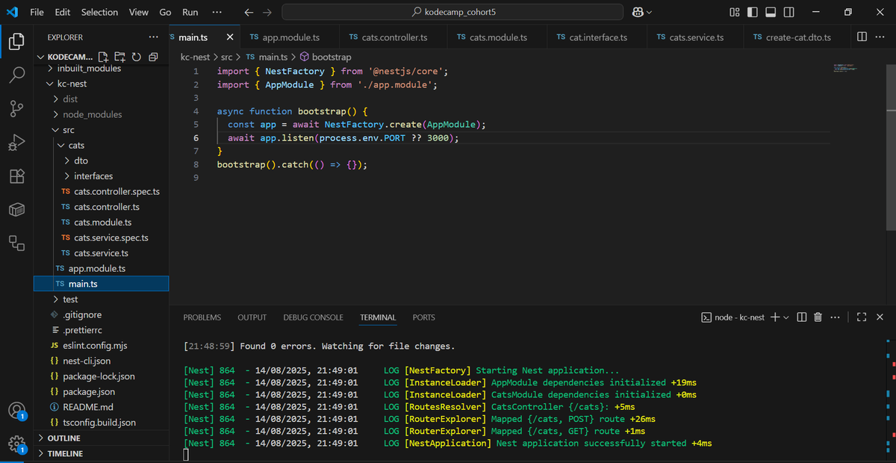
Task: Open the Manage gear icon
Action: point(16,445)
